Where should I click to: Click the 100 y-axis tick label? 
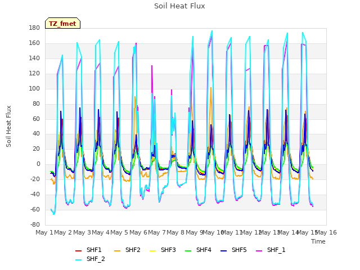point(34,89)
